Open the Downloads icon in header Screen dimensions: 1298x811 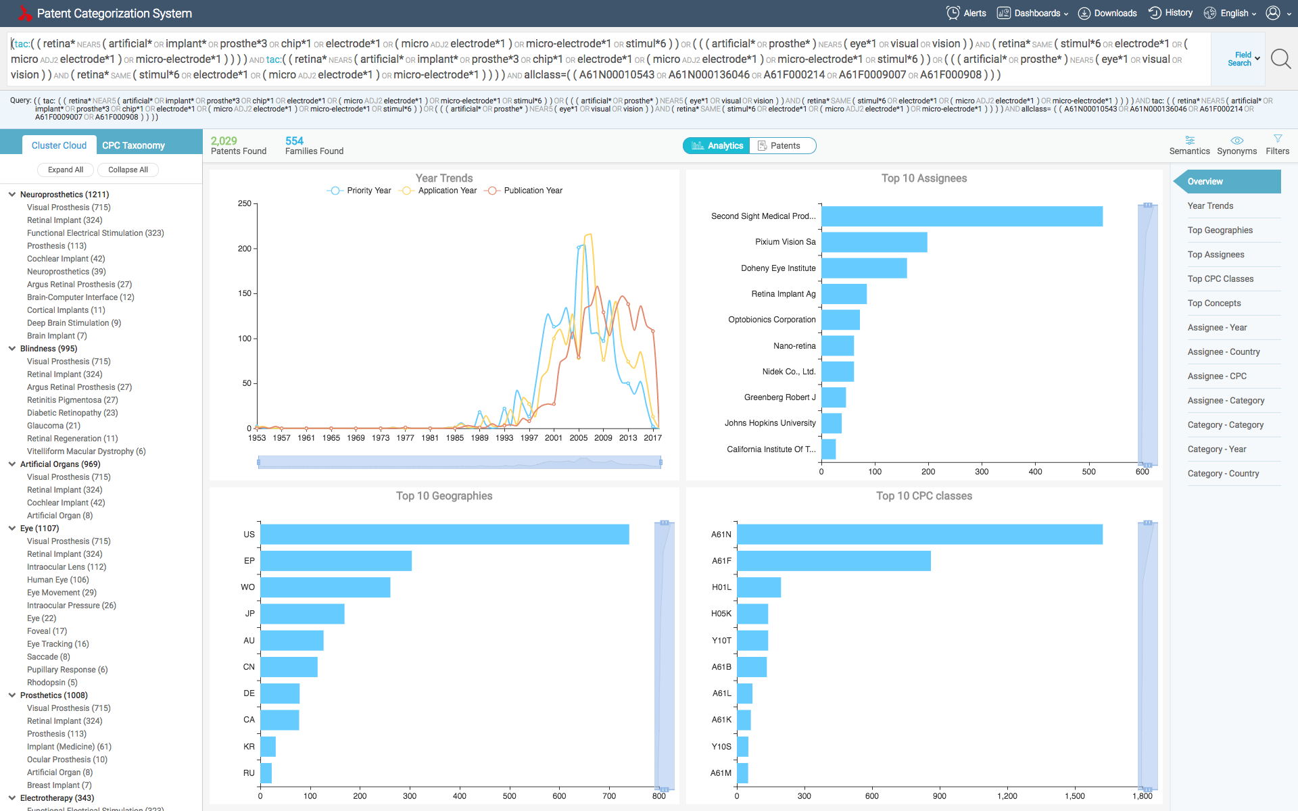click(1084, 13)
